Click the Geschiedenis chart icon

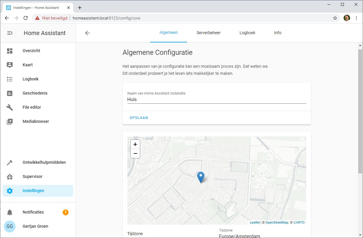(x=10, y=93)
